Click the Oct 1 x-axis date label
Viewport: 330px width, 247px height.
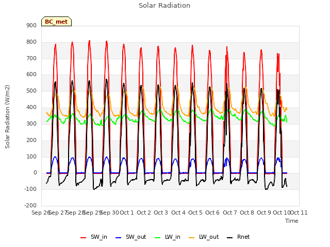click(x=127, y=213)
